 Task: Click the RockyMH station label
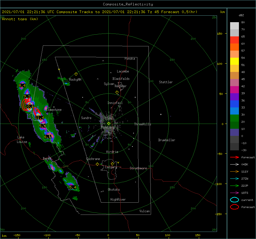coord(75,80)
